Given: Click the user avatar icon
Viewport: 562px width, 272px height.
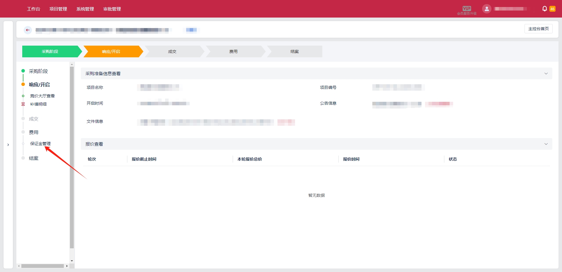Looking at the screenshot, I should (x=486, y=9).
